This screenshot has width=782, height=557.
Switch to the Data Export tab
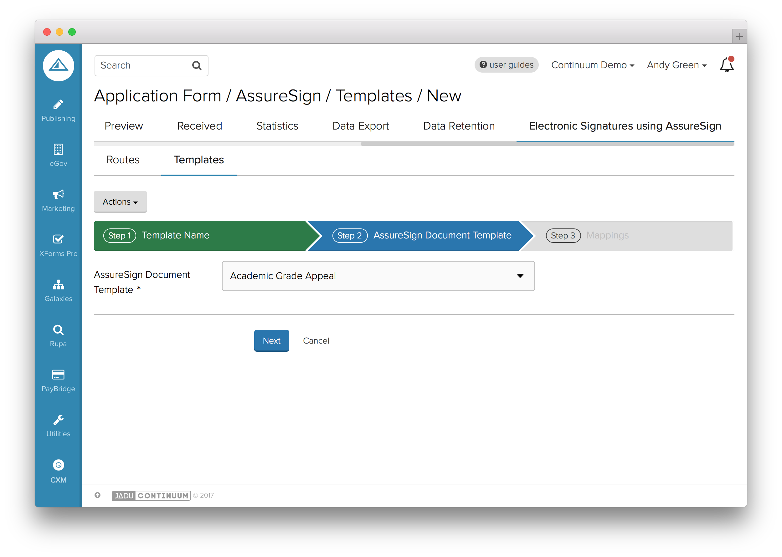(360, 126)
